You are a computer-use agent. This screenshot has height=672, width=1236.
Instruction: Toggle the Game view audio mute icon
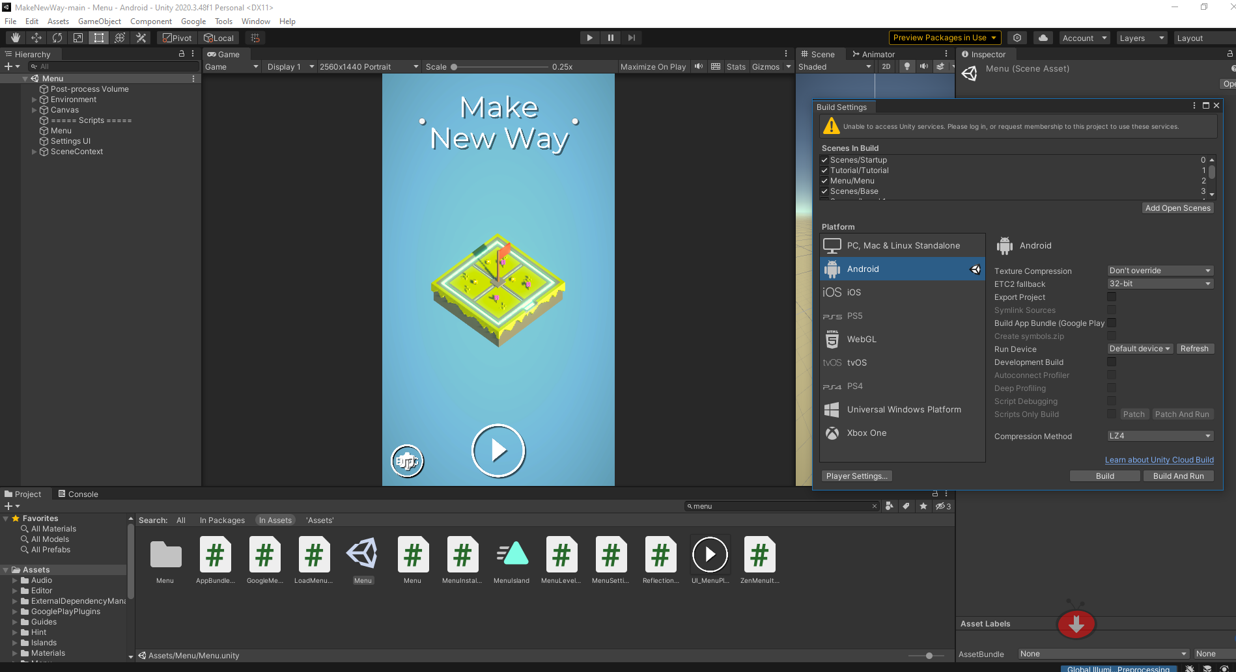click(698, 66)
